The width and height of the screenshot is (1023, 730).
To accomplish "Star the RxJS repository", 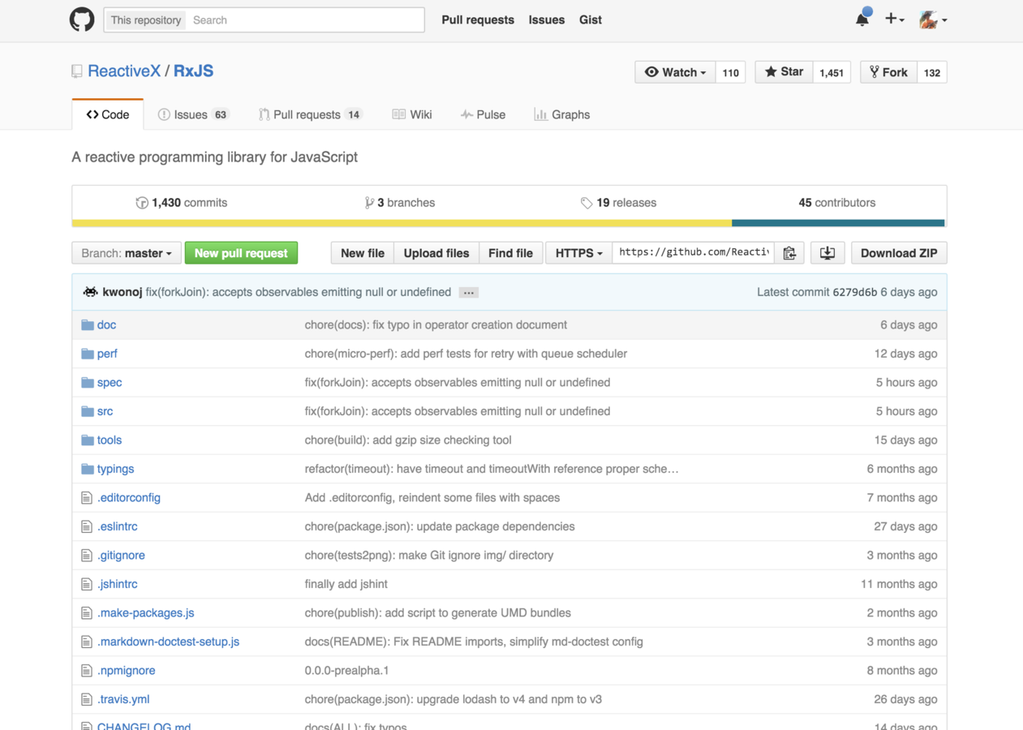I will (784, 72).
